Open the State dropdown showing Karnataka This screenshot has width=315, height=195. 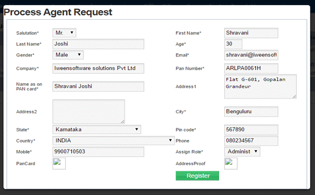tap(96, 129)
